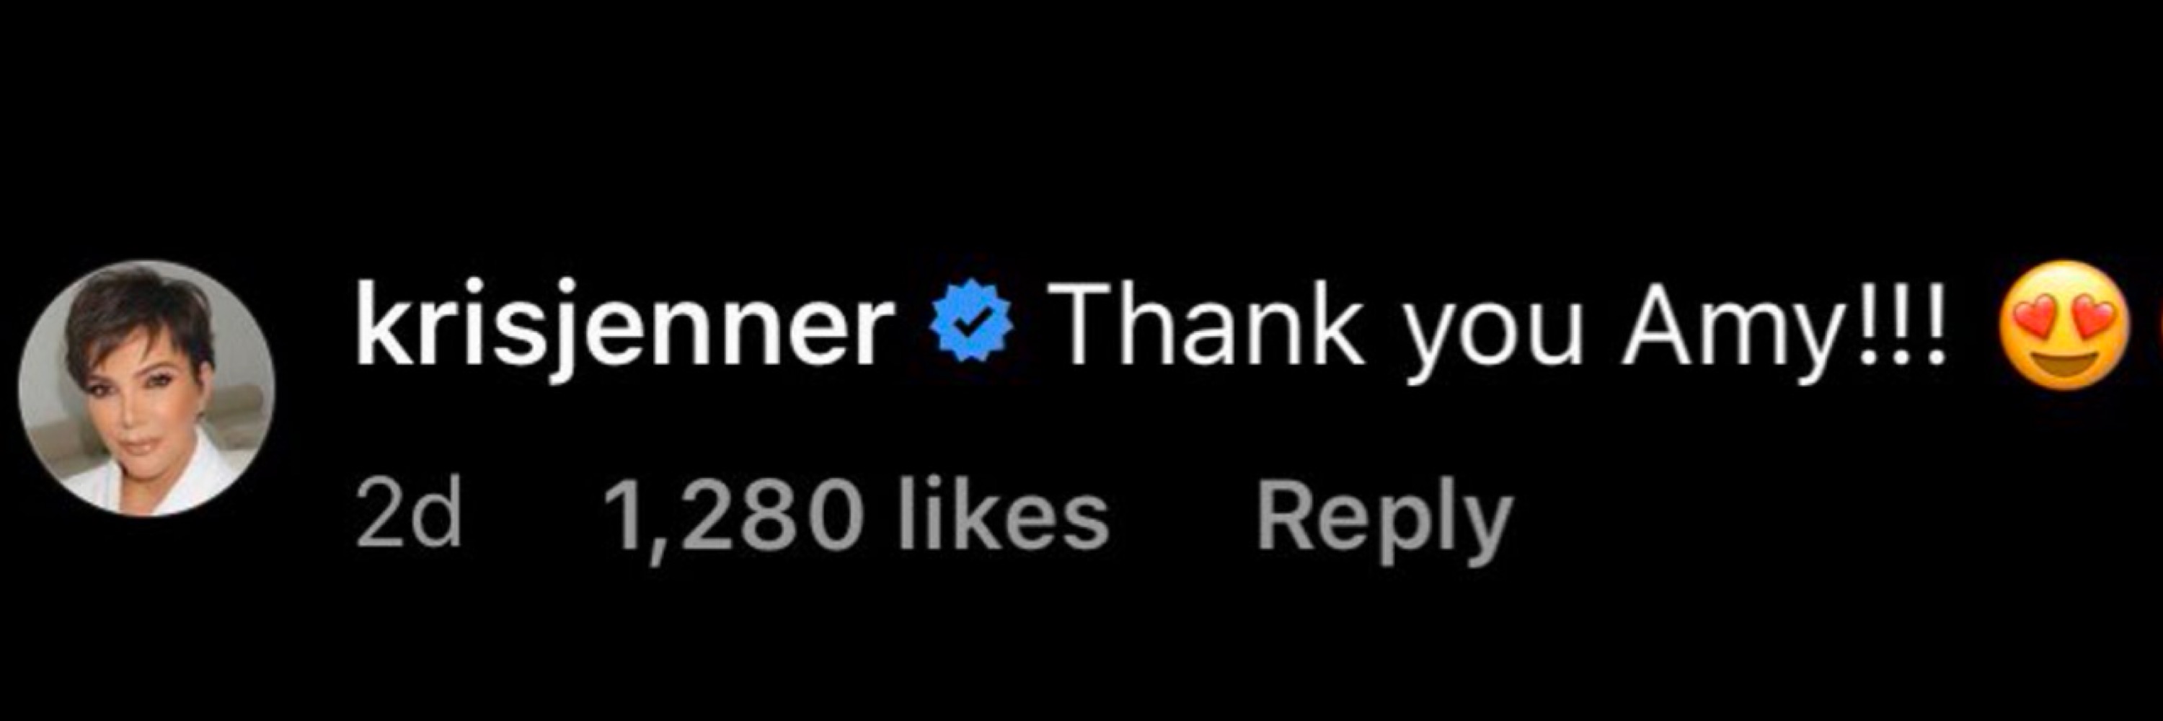
Task: Reply to the krisjenner comment
Action: click(1383, 516)
